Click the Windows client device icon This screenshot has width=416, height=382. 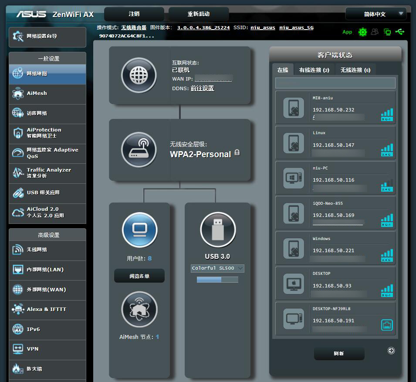[x=294, y=248]
